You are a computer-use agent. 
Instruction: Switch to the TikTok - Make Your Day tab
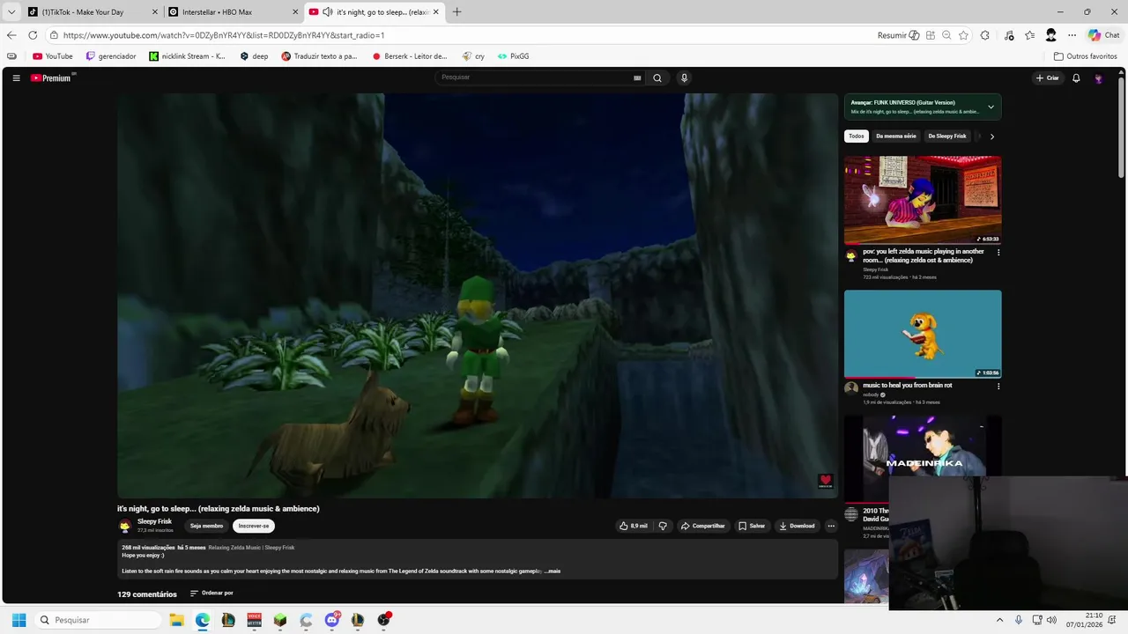92,11
